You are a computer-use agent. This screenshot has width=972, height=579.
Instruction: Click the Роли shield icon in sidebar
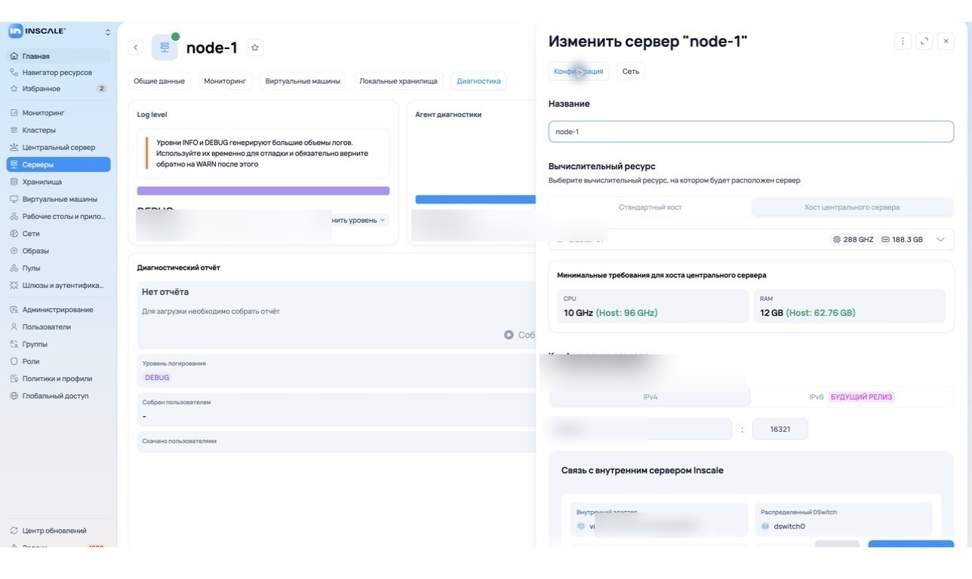[x=14, y=361]
